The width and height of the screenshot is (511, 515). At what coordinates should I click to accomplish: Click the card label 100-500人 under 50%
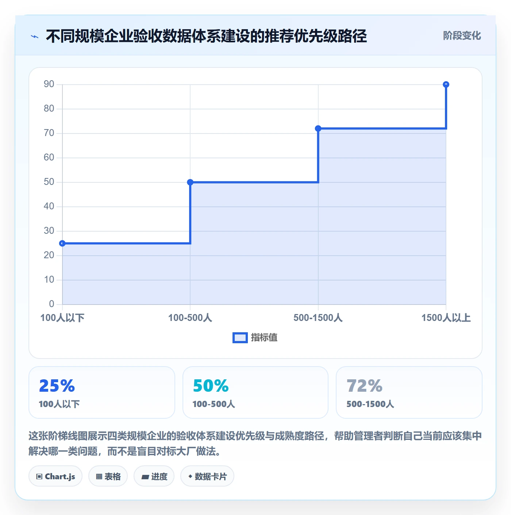214,404
